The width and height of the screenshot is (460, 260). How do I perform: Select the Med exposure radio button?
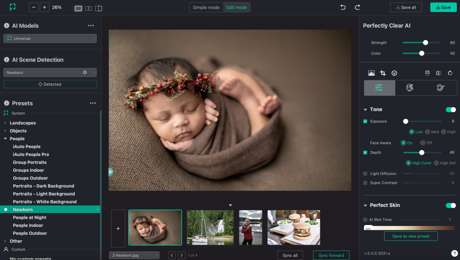coord(428,132)
